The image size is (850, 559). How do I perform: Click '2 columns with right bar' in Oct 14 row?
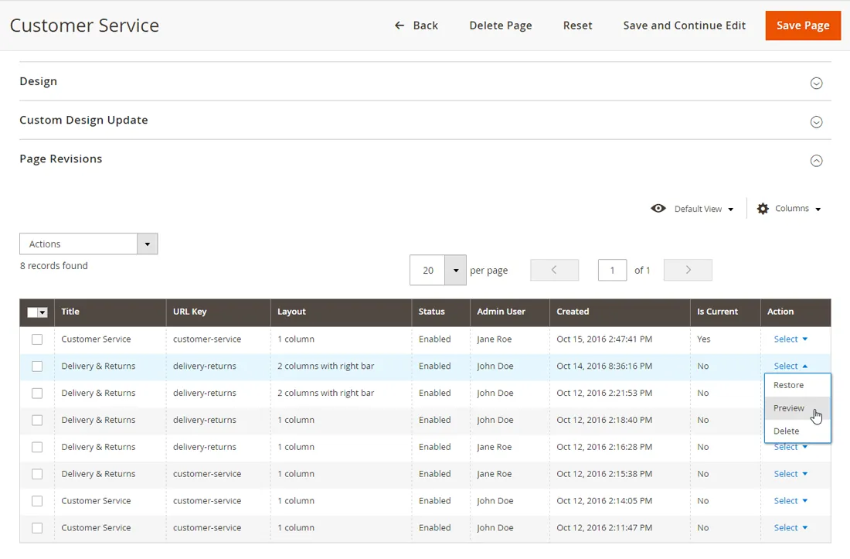click(x=325, y=366)
